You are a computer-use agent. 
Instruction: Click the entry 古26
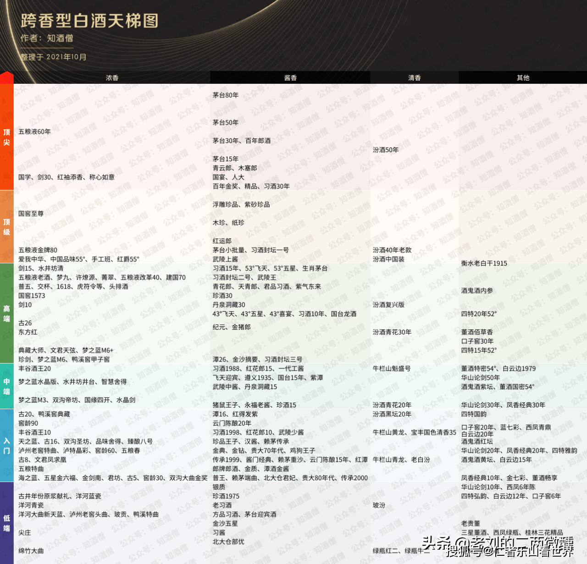click(25, 323)
